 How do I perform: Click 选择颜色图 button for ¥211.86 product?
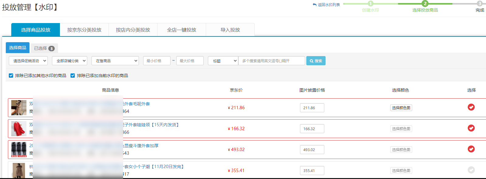pos(401,108)
